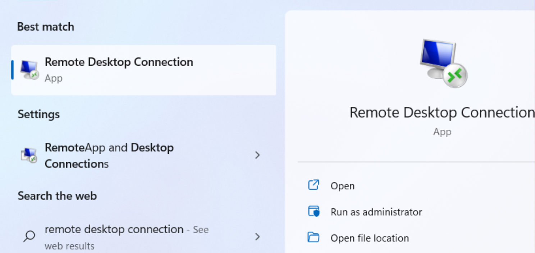Screen dimensions: 535x253
Task: Click the Run as administrator shield icon
Action: click(x=314, y=212)
